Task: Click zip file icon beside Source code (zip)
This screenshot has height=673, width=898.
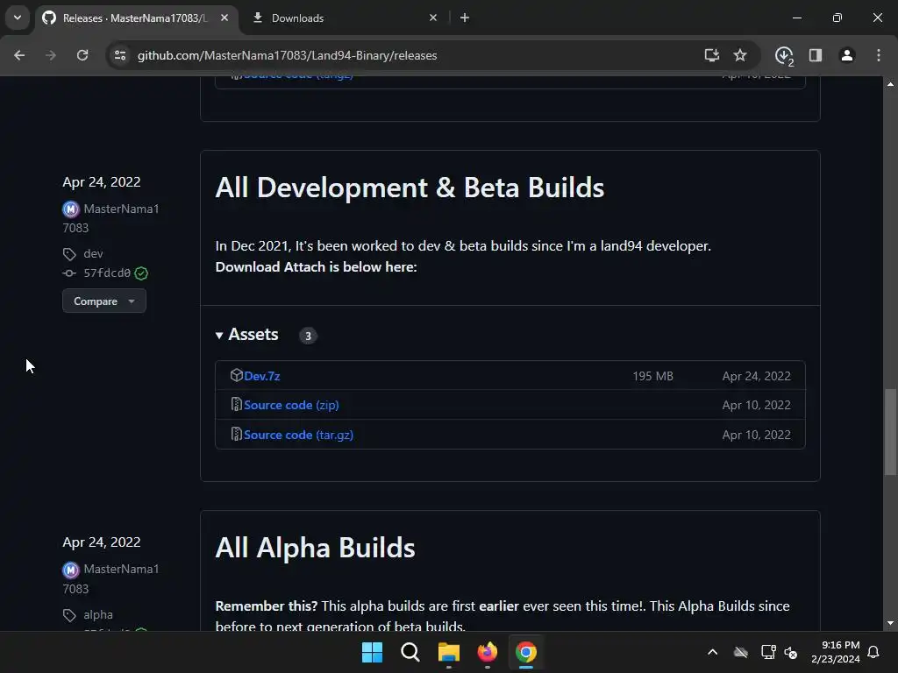Action: [237, 404]
